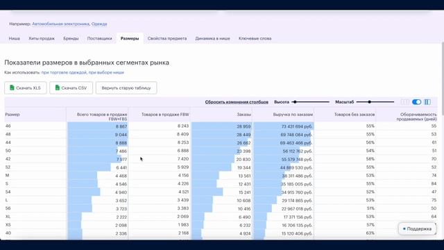Image resolution: width=444 pixels, height=250 pixels.
Task: Click orders value 10 608
Action: pyautogui.click(x=244, y=201)
